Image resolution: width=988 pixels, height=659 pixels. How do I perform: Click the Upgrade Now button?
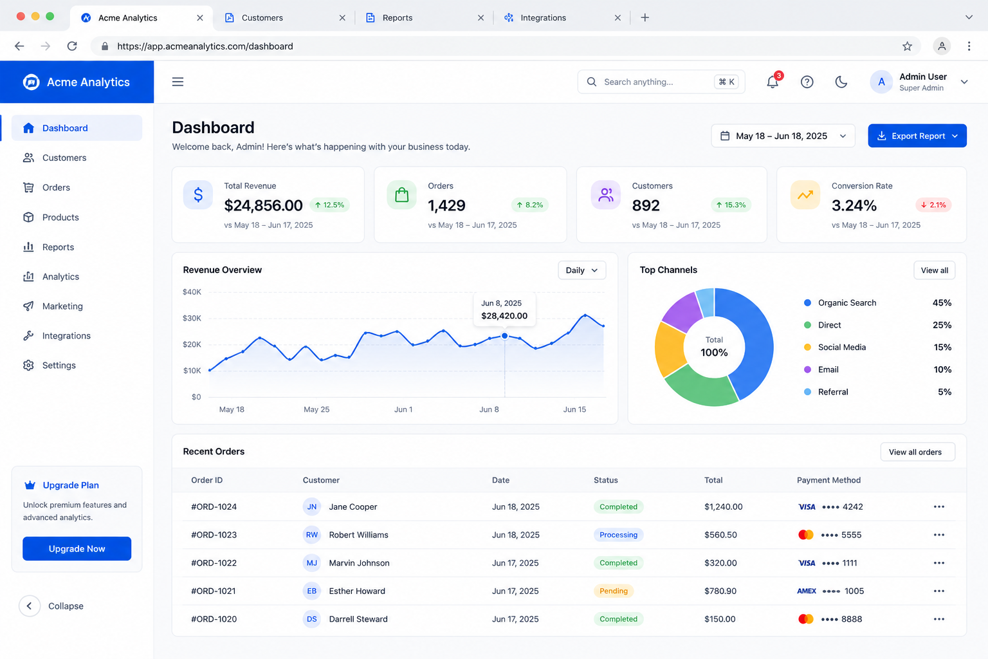click(x=77, y=549)
